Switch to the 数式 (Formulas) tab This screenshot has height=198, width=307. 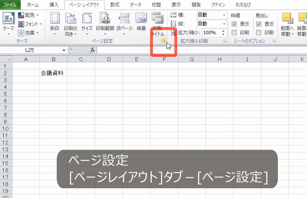(114, 5)
